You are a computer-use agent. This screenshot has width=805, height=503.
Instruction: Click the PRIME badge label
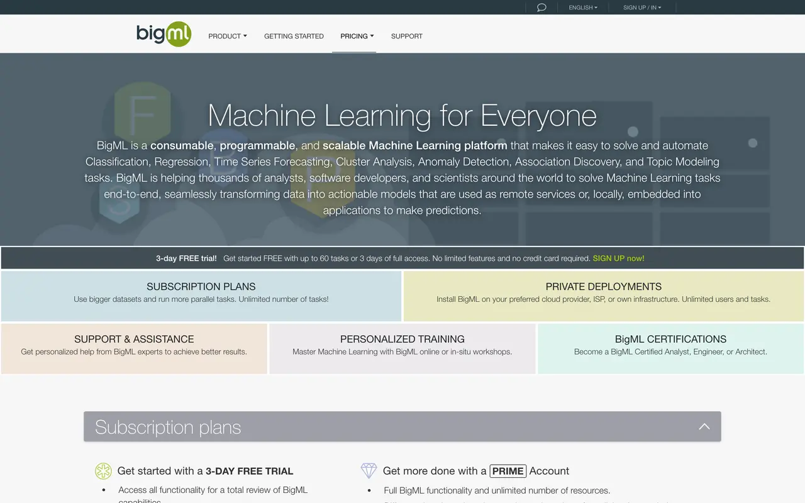[508, 471]
